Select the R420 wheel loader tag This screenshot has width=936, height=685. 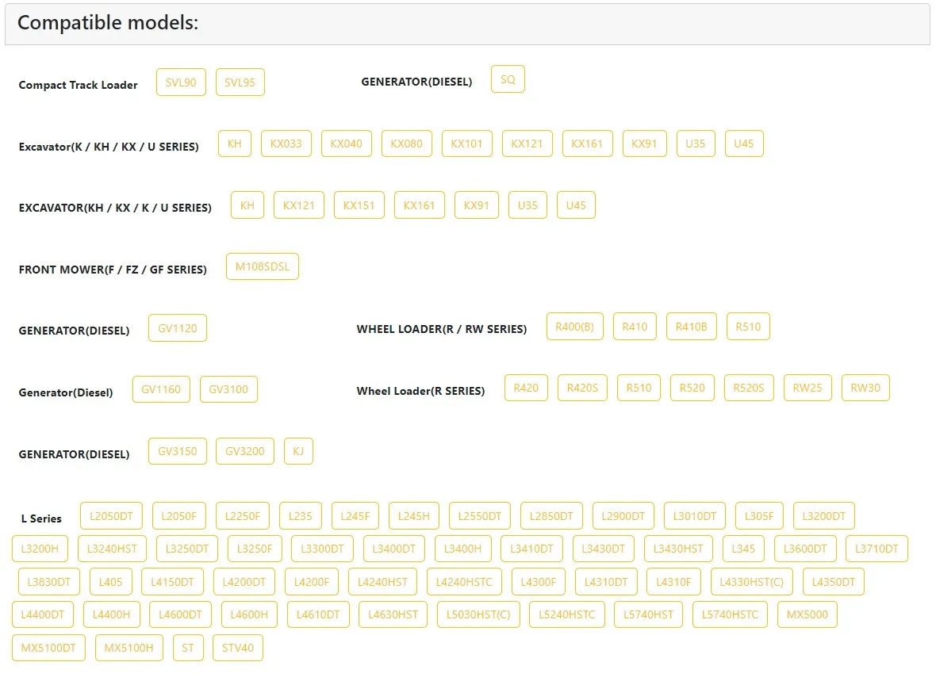tap(526, 388)
